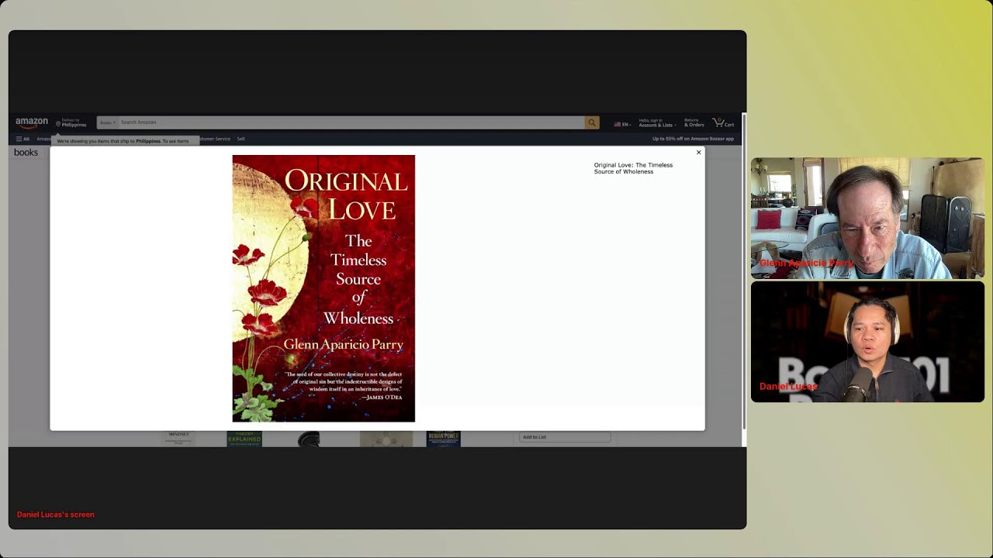
Task: Click the Human Power book thumbnail below popup
Action: [x=443, y=439]
